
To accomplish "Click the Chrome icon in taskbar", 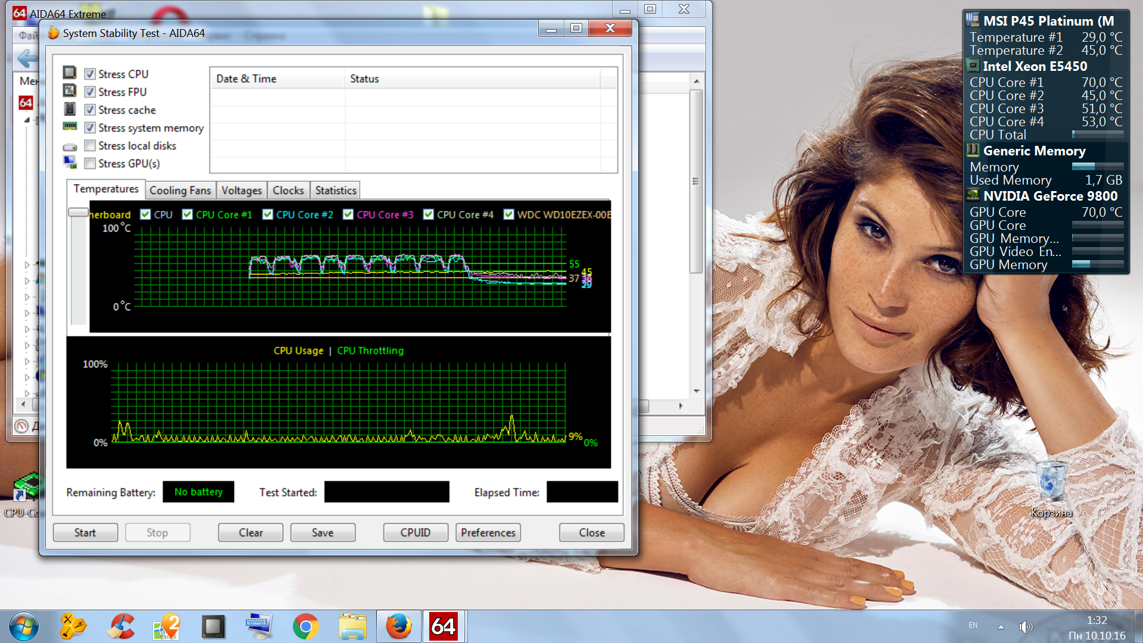I will pyautogui.click(x=305, y=626).
